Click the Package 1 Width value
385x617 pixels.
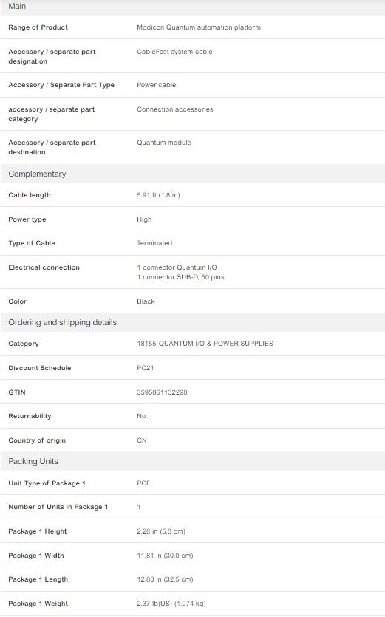(165, 556)
